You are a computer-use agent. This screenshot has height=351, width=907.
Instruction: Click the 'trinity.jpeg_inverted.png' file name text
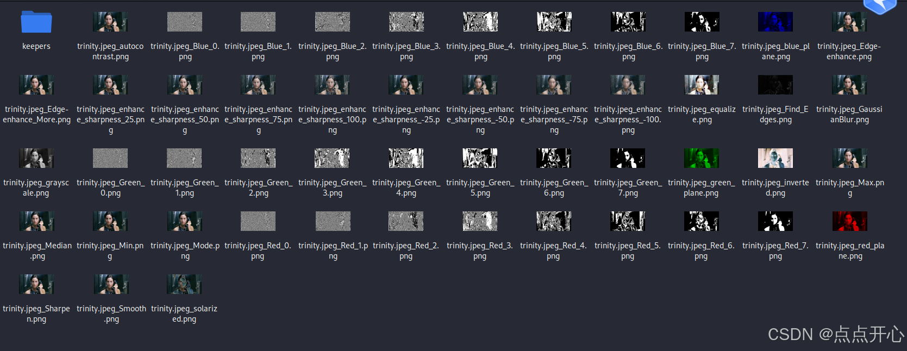coord(775,187)
